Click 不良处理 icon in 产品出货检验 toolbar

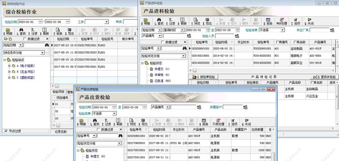218,122
